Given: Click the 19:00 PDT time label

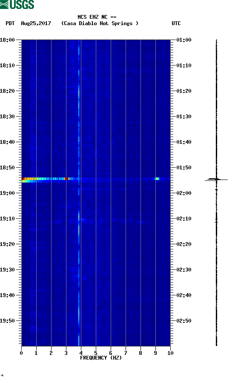Looking at the screenshot, I should [7, 193].
